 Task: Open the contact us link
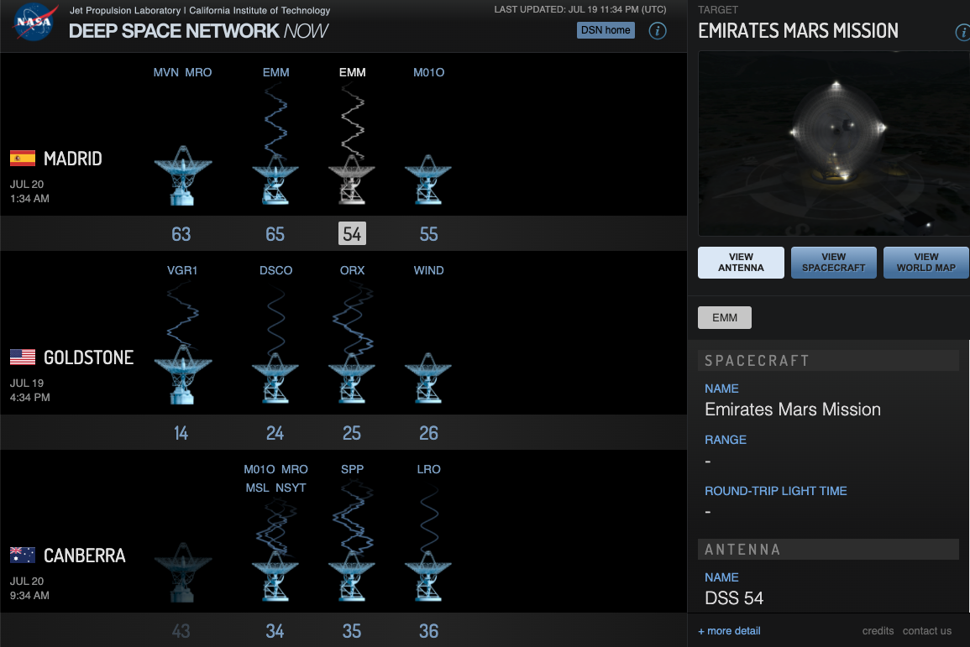[x=926, y=631]
